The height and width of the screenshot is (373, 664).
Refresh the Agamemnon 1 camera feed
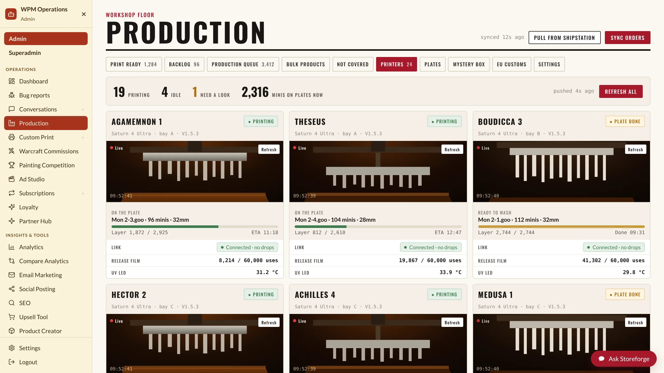coord(269,149)
